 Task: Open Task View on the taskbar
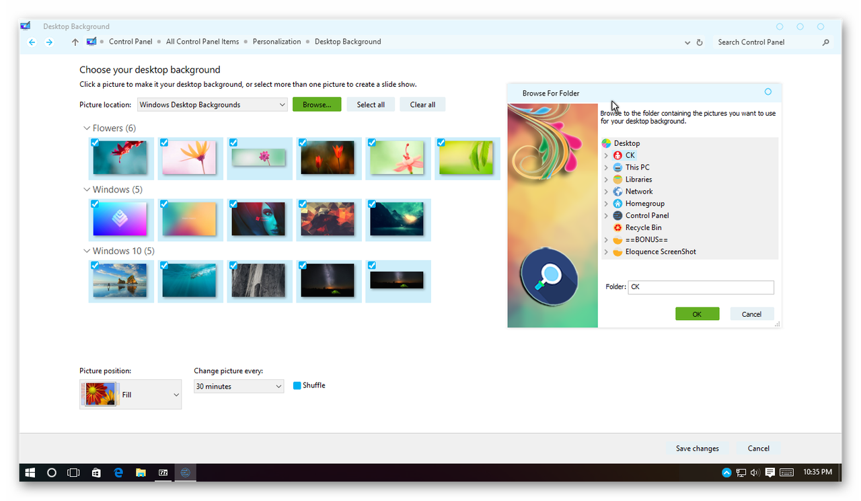73,473
